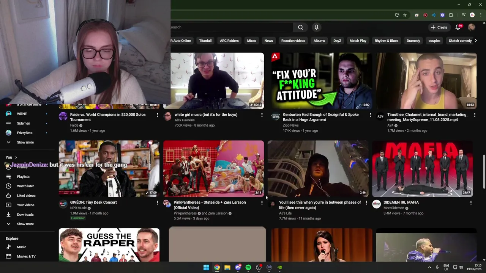Open the blue sound waves extension icon
The width and height of the screenshot is (486, 273).
click(x=434, y=15)
